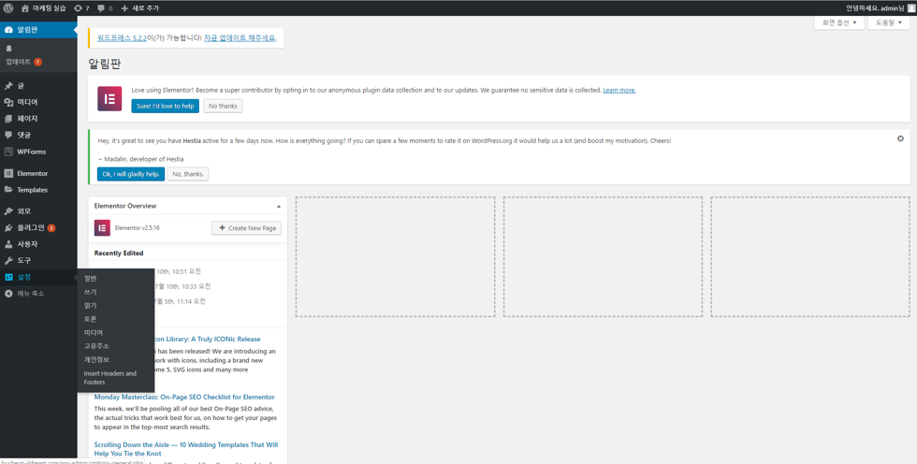Open 플러그인 plugins icon in sidebar
The width and height of the screenshot is (917, 464).
tap(8, 228)
